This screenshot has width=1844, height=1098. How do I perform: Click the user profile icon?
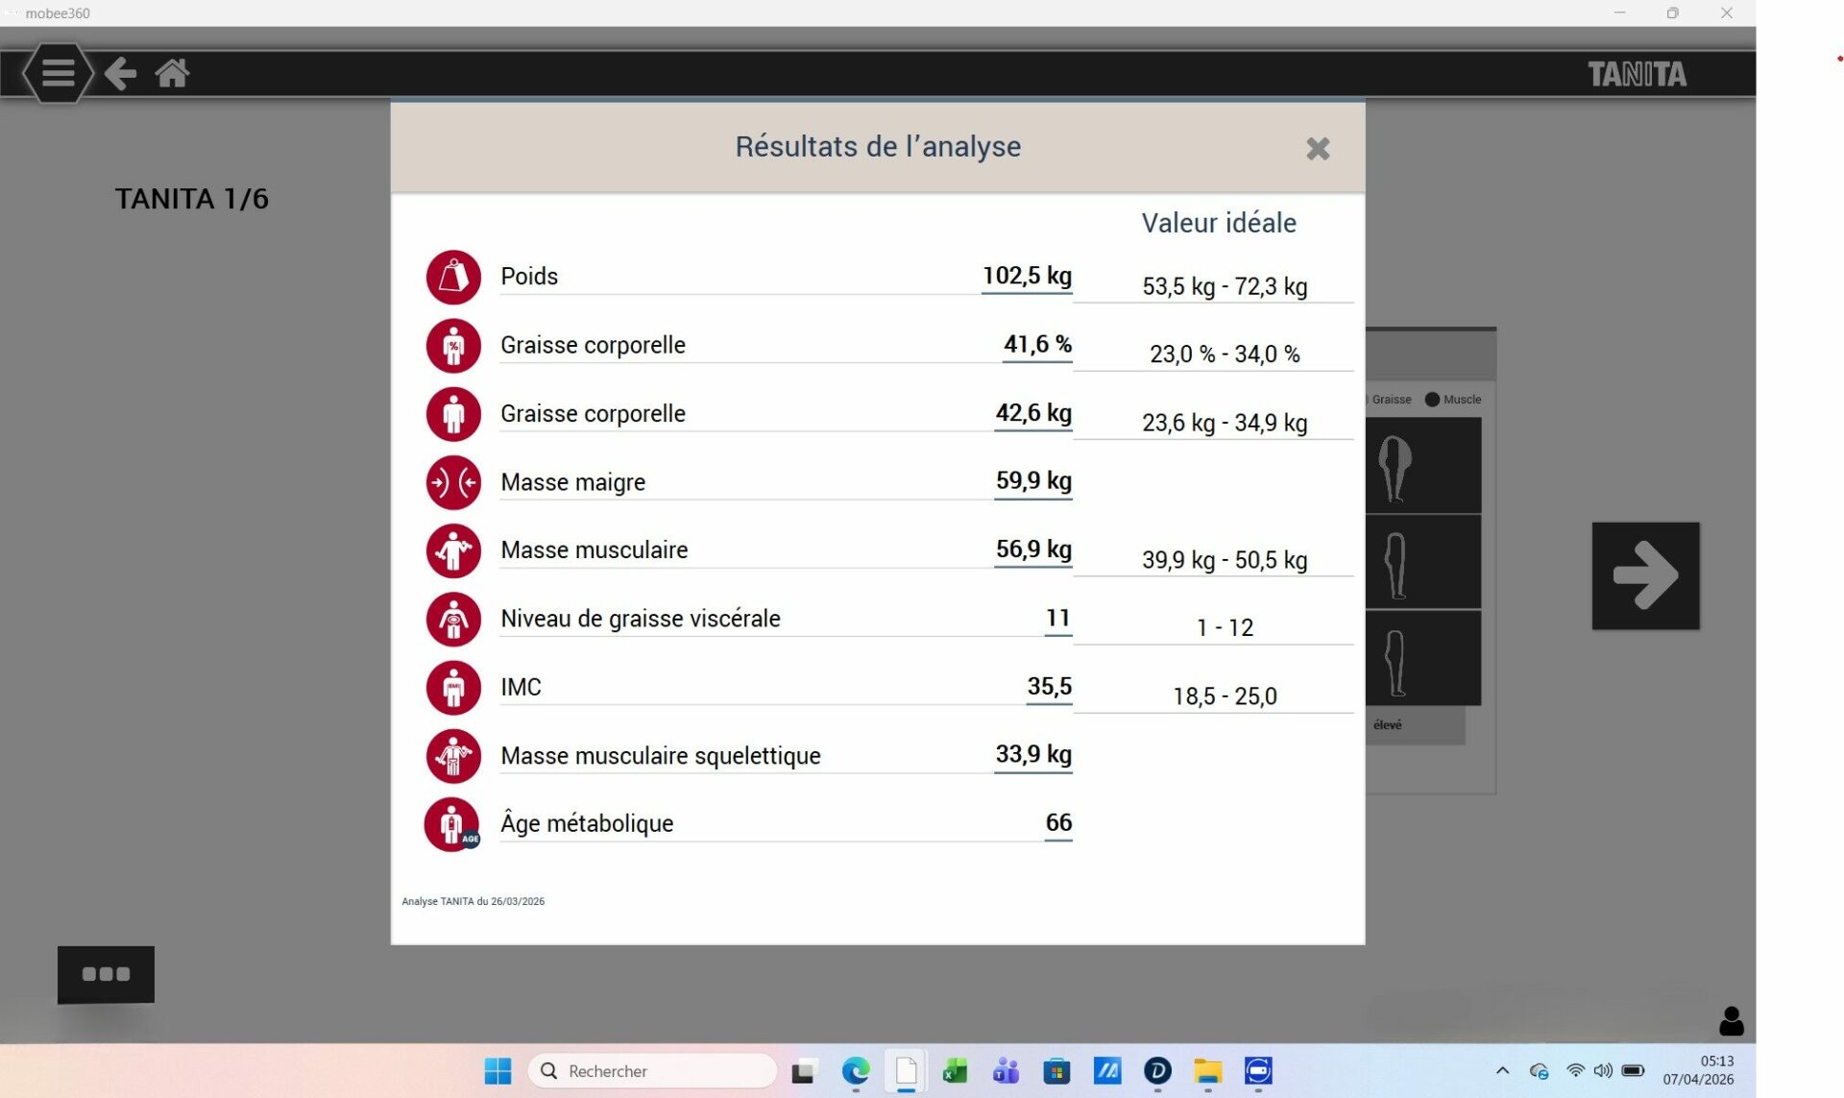(1731, 1020)
